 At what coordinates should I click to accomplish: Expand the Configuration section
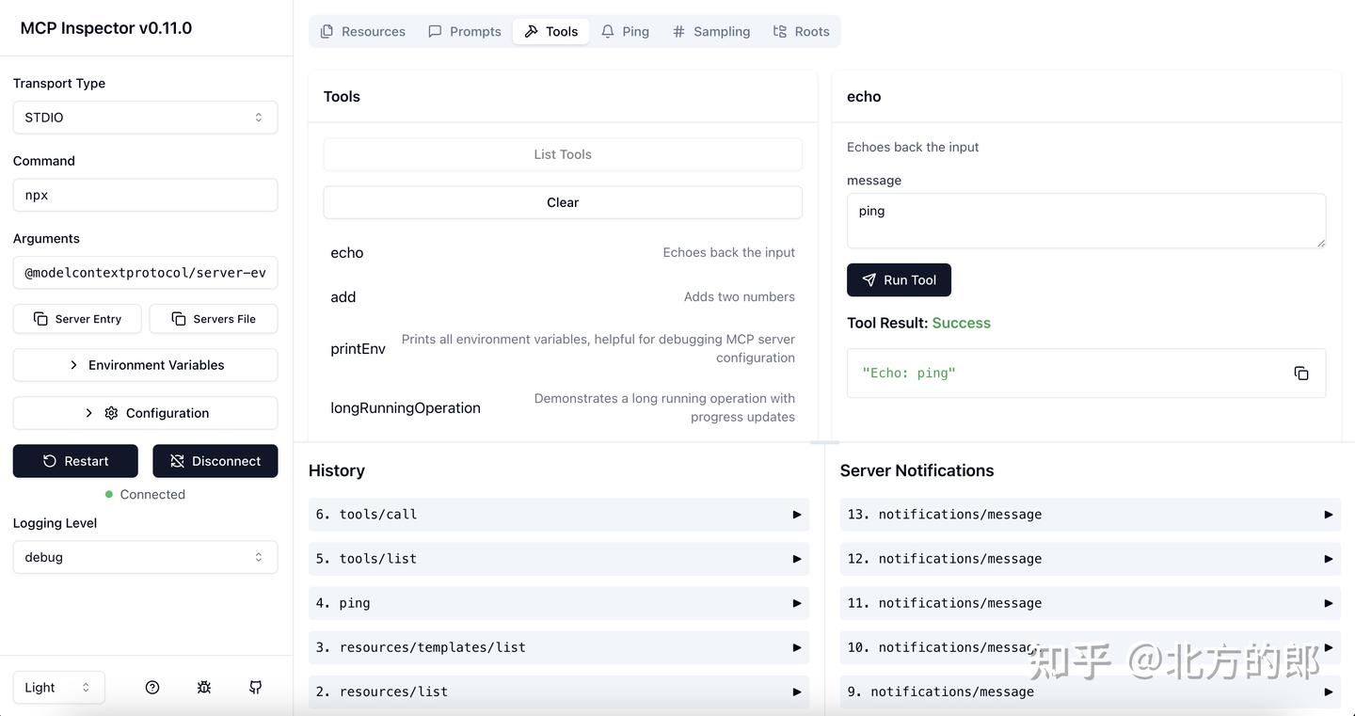tap(145, 413)
